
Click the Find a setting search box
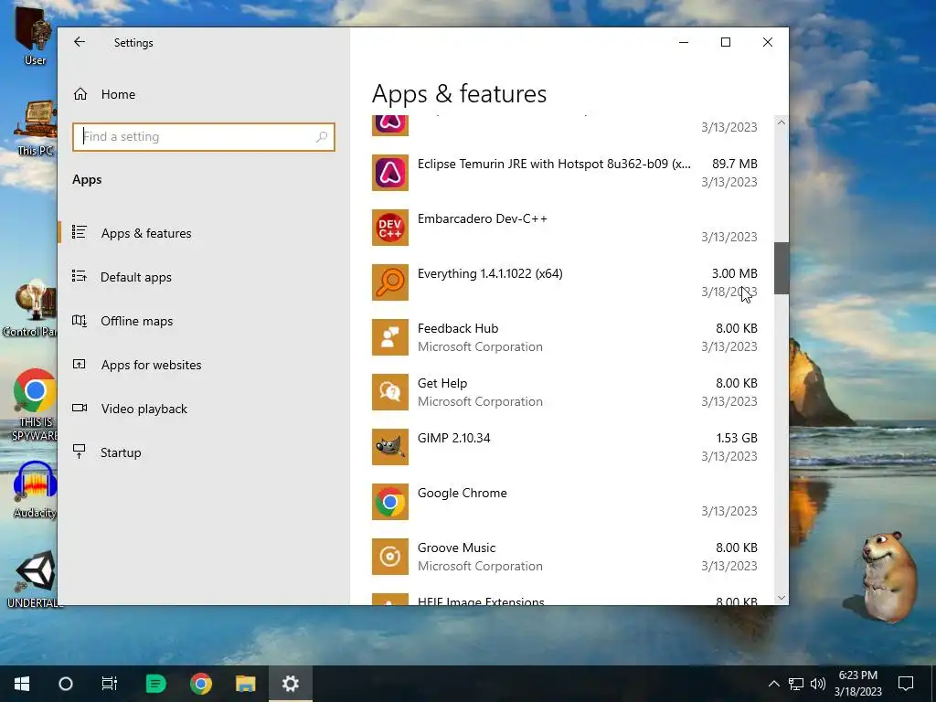(x=204, y=137)
